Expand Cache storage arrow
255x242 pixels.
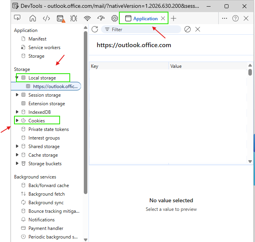[x=17, y=155]
